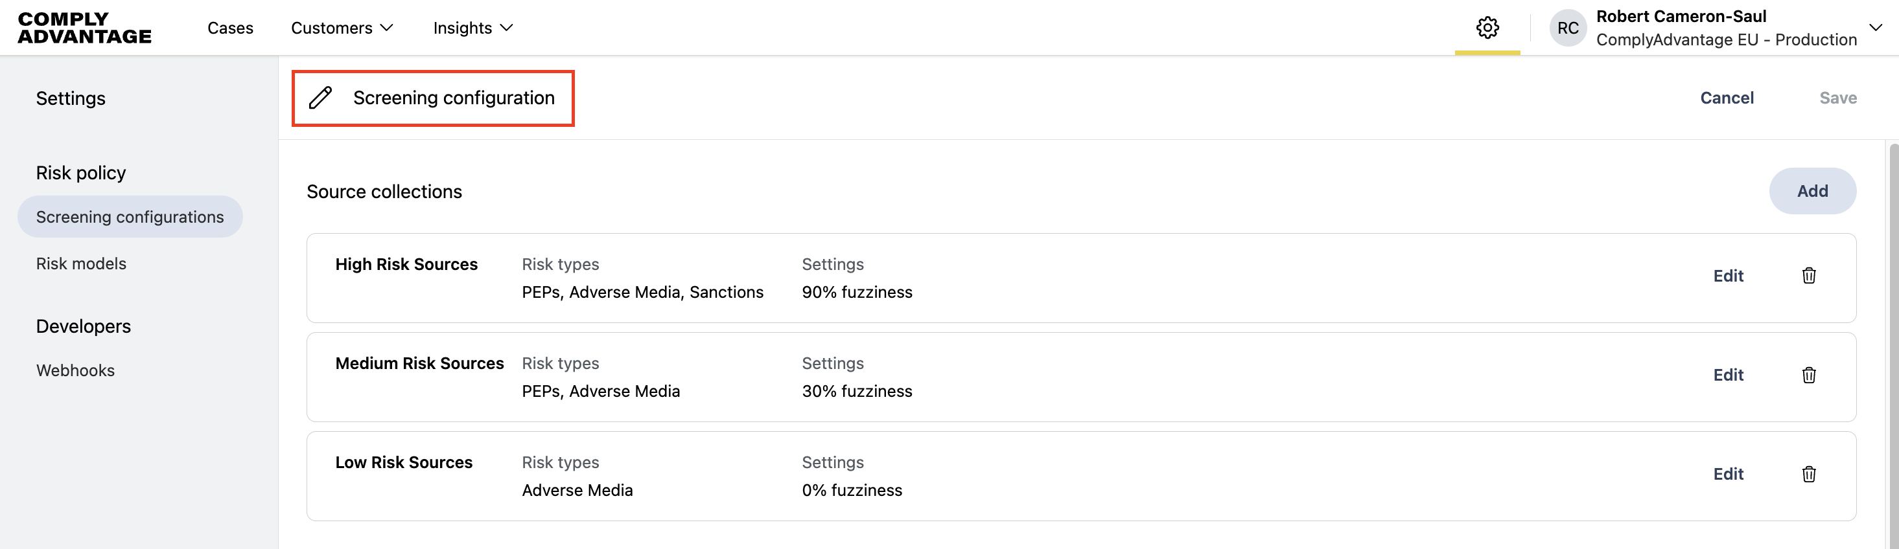
Task: Delete the Low Risk Sources collection
Action: tap(1808, 474)
